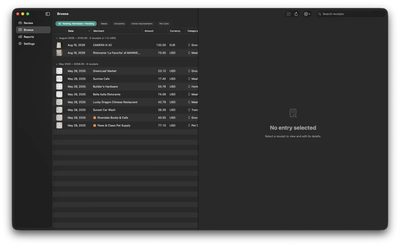Open the CAMERA N 42 receipt thumbnail
The height and width of the screenshot is (246, 400).
[59, 45]
